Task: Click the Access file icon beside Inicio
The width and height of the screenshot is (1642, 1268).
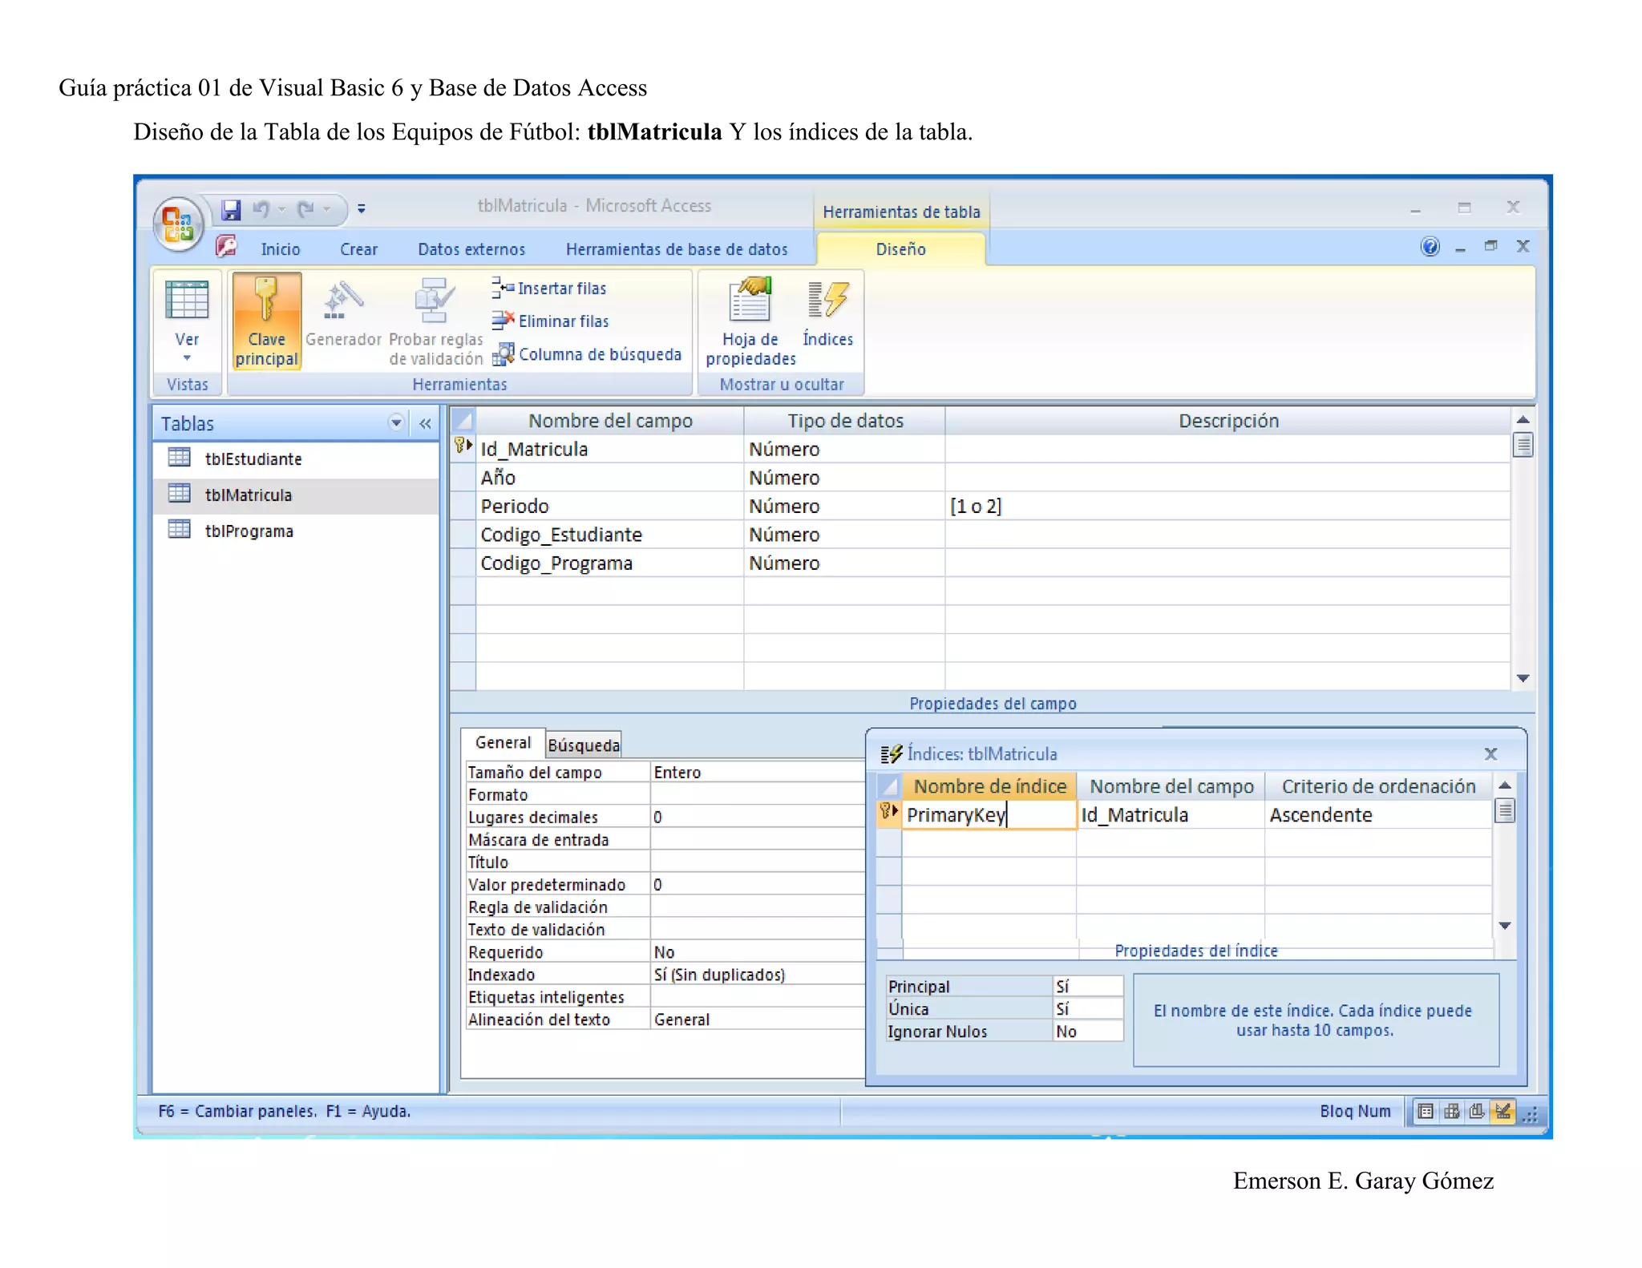Action: coord(226,247)
